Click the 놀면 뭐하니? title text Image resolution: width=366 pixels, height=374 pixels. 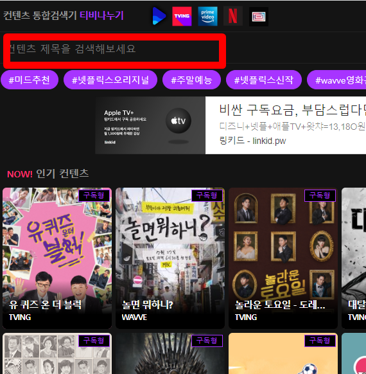148,305
